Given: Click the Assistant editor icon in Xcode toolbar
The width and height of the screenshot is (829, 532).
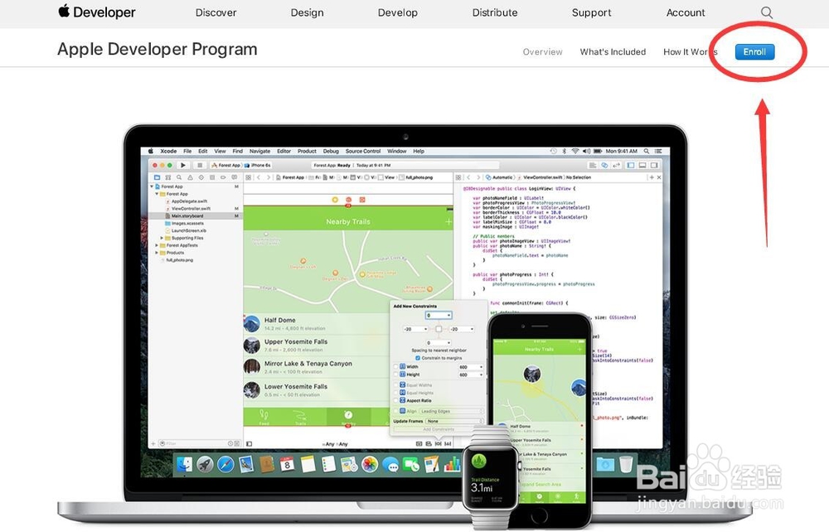Looking at the screenshot, I should pos(604,166).
